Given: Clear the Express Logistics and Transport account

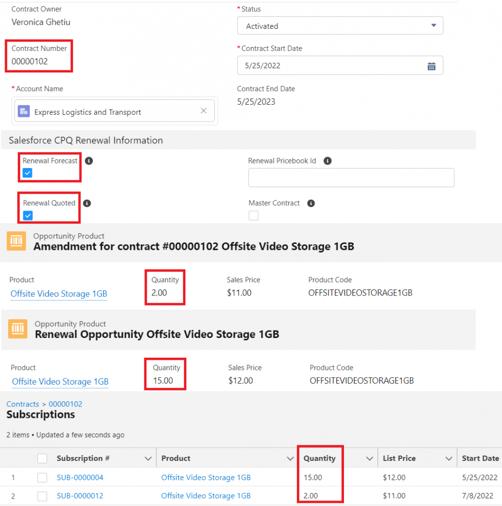Looking at the screenshot, I should point(204,111).
